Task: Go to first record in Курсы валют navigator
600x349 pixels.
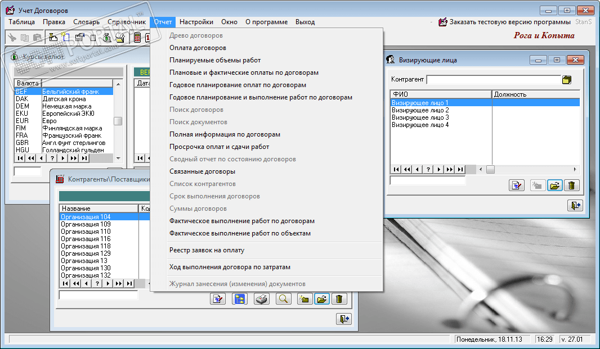Action: point(20,158)
